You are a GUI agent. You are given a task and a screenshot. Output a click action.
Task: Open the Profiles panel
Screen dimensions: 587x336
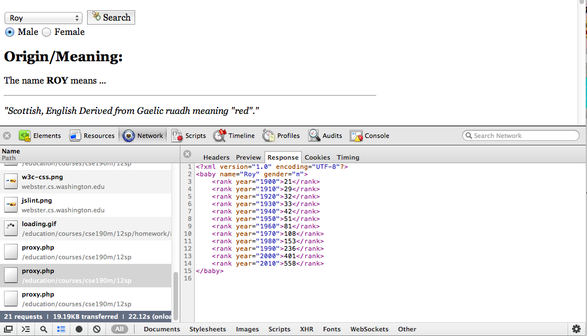281,136
